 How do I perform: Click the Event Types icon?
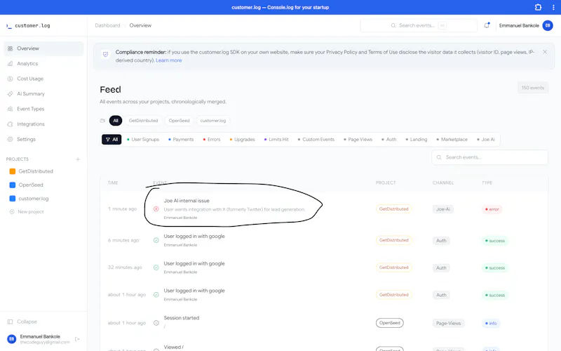point(10,109)
